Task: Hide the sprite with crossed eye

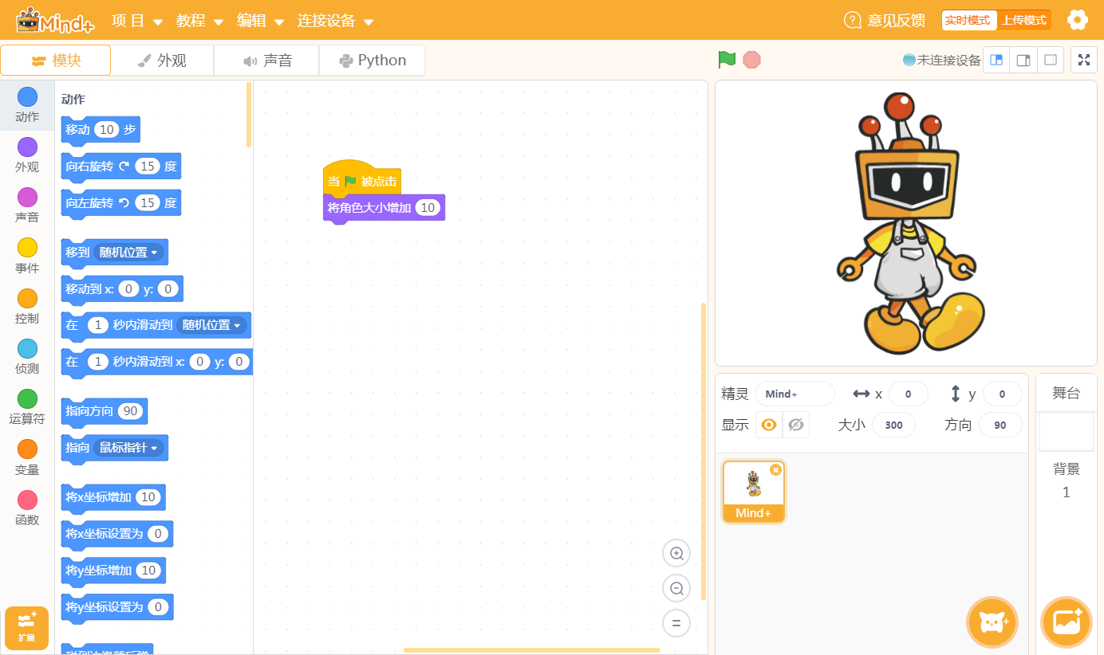Action: (x=796, y=425)
